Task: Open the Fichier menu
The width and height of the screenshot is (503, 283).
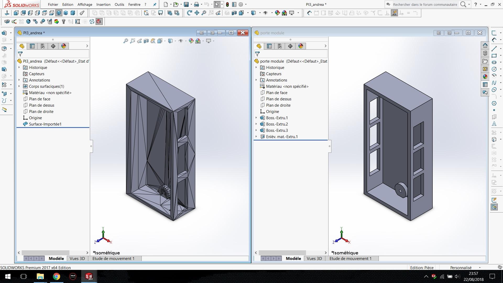Action: point(53,4)
